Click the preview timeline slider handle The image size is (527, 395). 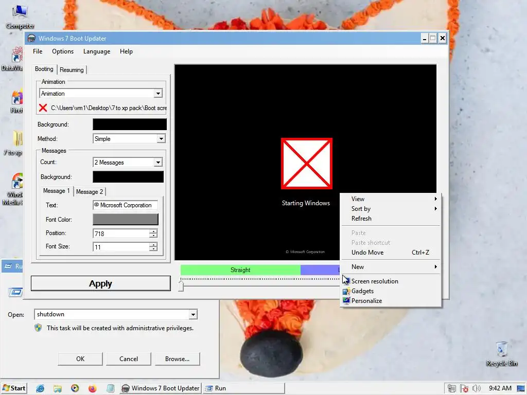pos(181,286)
